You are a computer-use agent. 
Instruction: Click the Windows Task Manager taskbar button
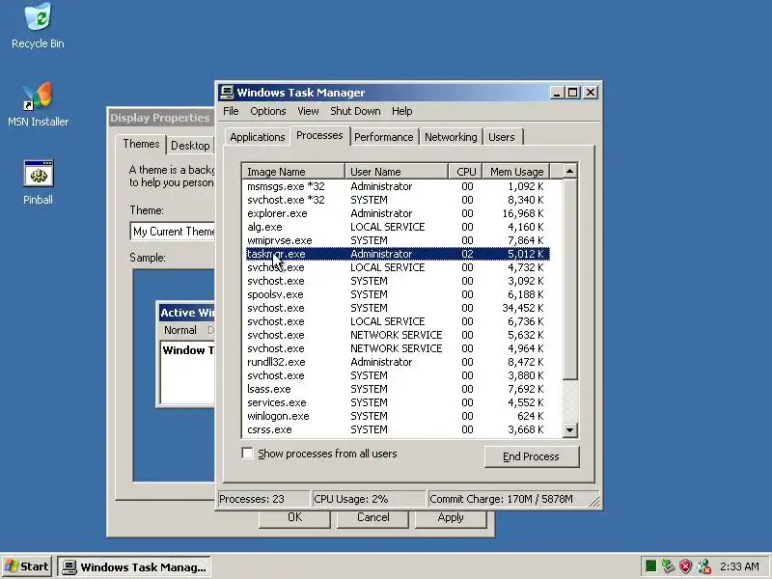click(x=134, y=566)
